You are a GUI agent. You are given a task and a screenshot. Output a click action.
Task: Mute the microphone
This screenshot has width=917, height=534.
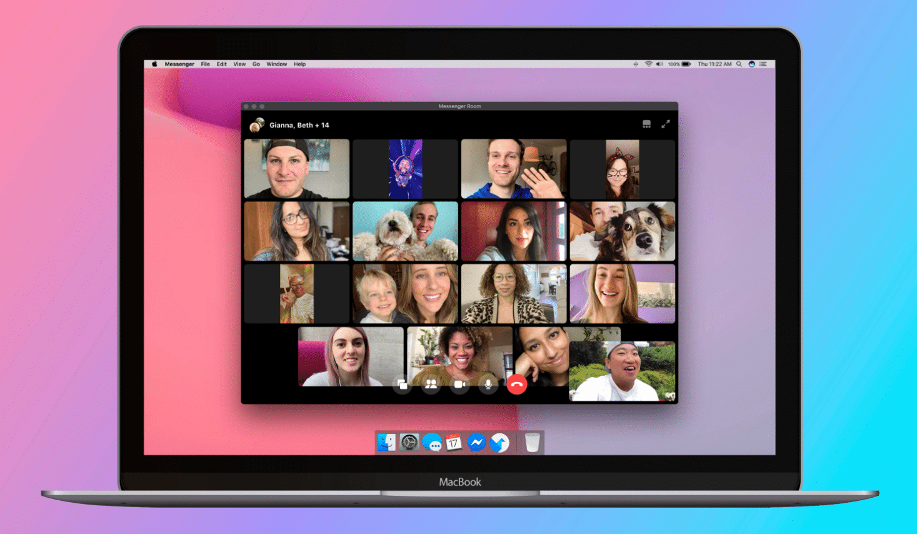click(x=488, y=384)
